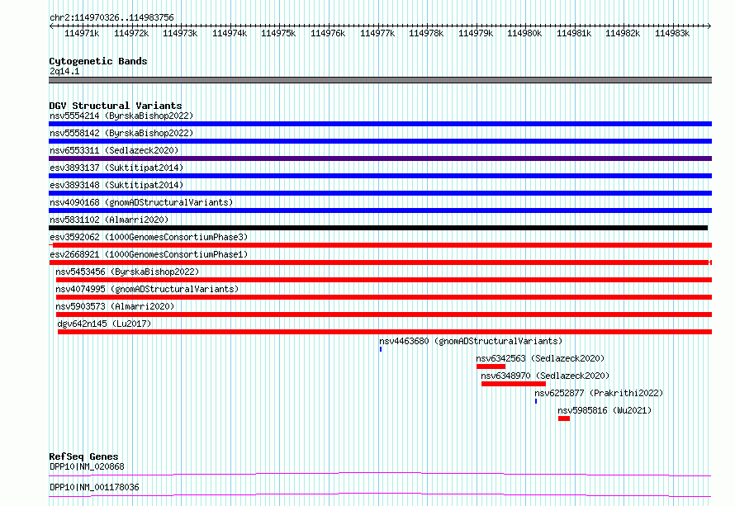Click nsv6342563 (Sedlazeck2020) label
The image size is (735, 506).
pos(540,358)
